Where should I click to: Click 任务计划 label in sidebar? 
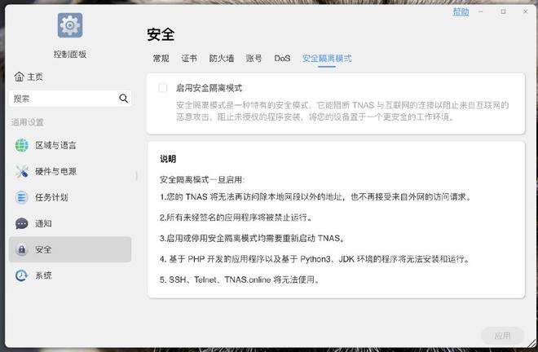(51, 197)
